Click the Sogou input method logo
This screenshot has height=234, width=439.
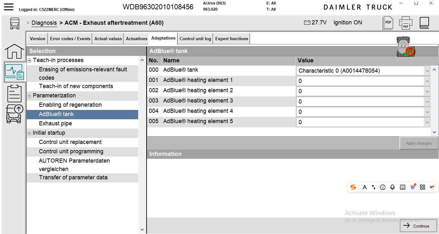point(353,187)
